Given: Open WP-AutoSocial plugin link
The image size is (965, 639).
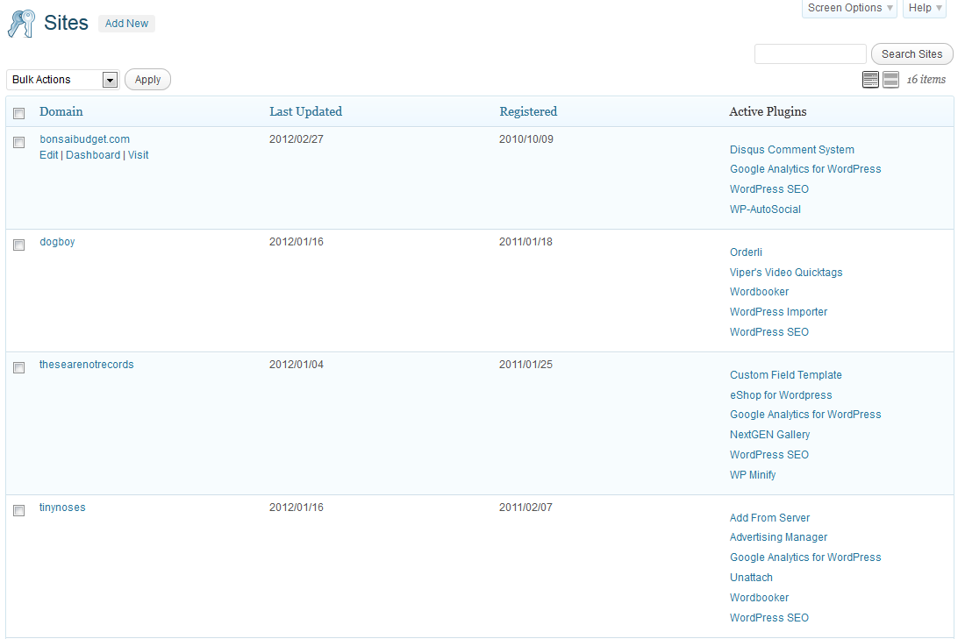Looking at the screenshot, I should (765, 209).
